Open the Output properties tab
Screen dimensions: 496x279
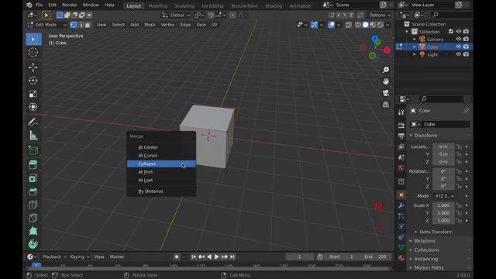pyautogui.click(x=401, y=136)
